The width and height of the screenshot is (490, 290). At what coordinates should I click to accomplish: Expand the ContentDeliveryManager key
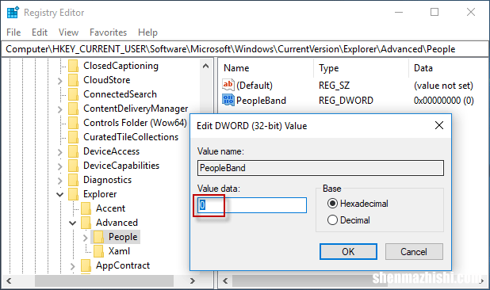coord(60,109)
